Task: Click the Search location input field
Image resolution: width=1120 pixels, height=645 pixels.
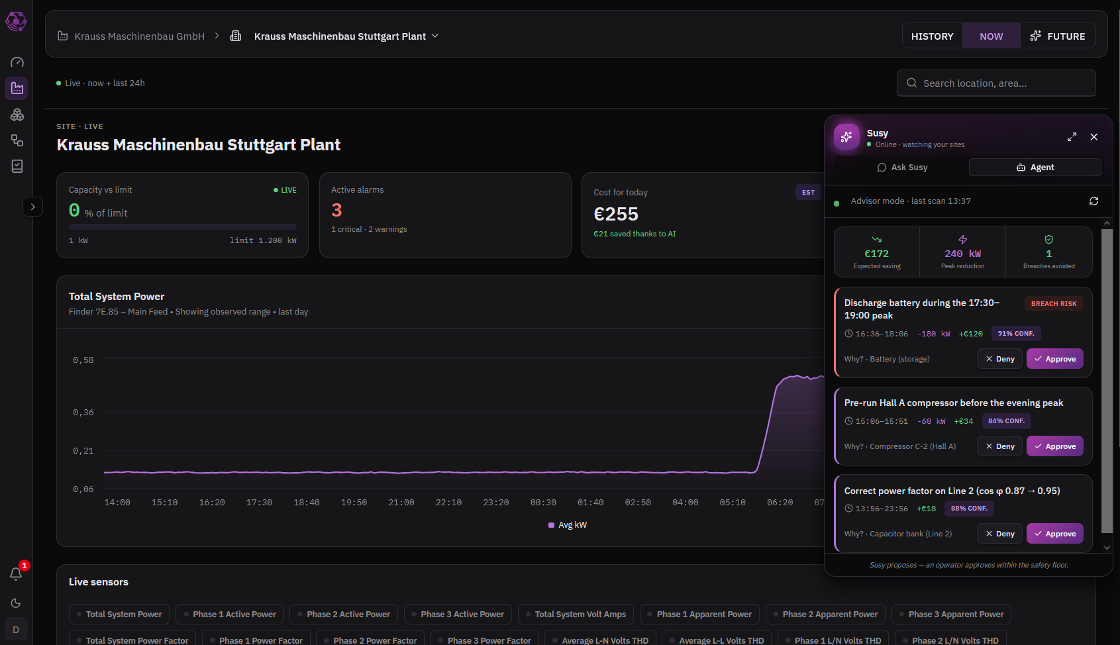Action: coord(996,83)
